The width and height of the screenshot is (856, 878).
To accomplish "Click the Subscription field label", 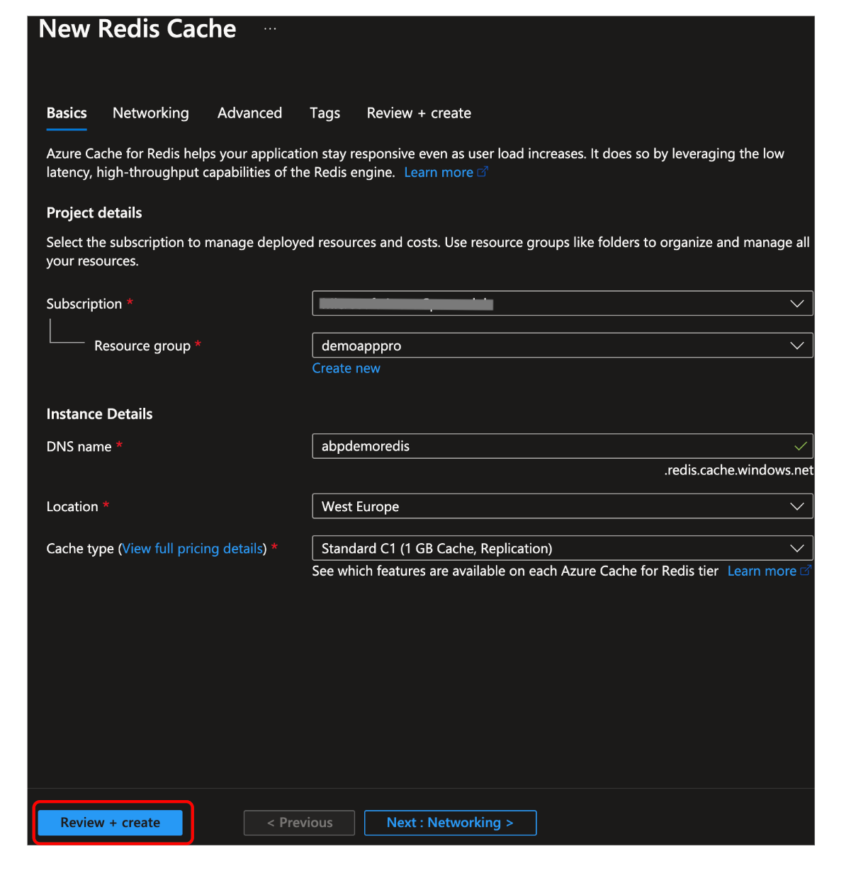I will pos(84,304).
